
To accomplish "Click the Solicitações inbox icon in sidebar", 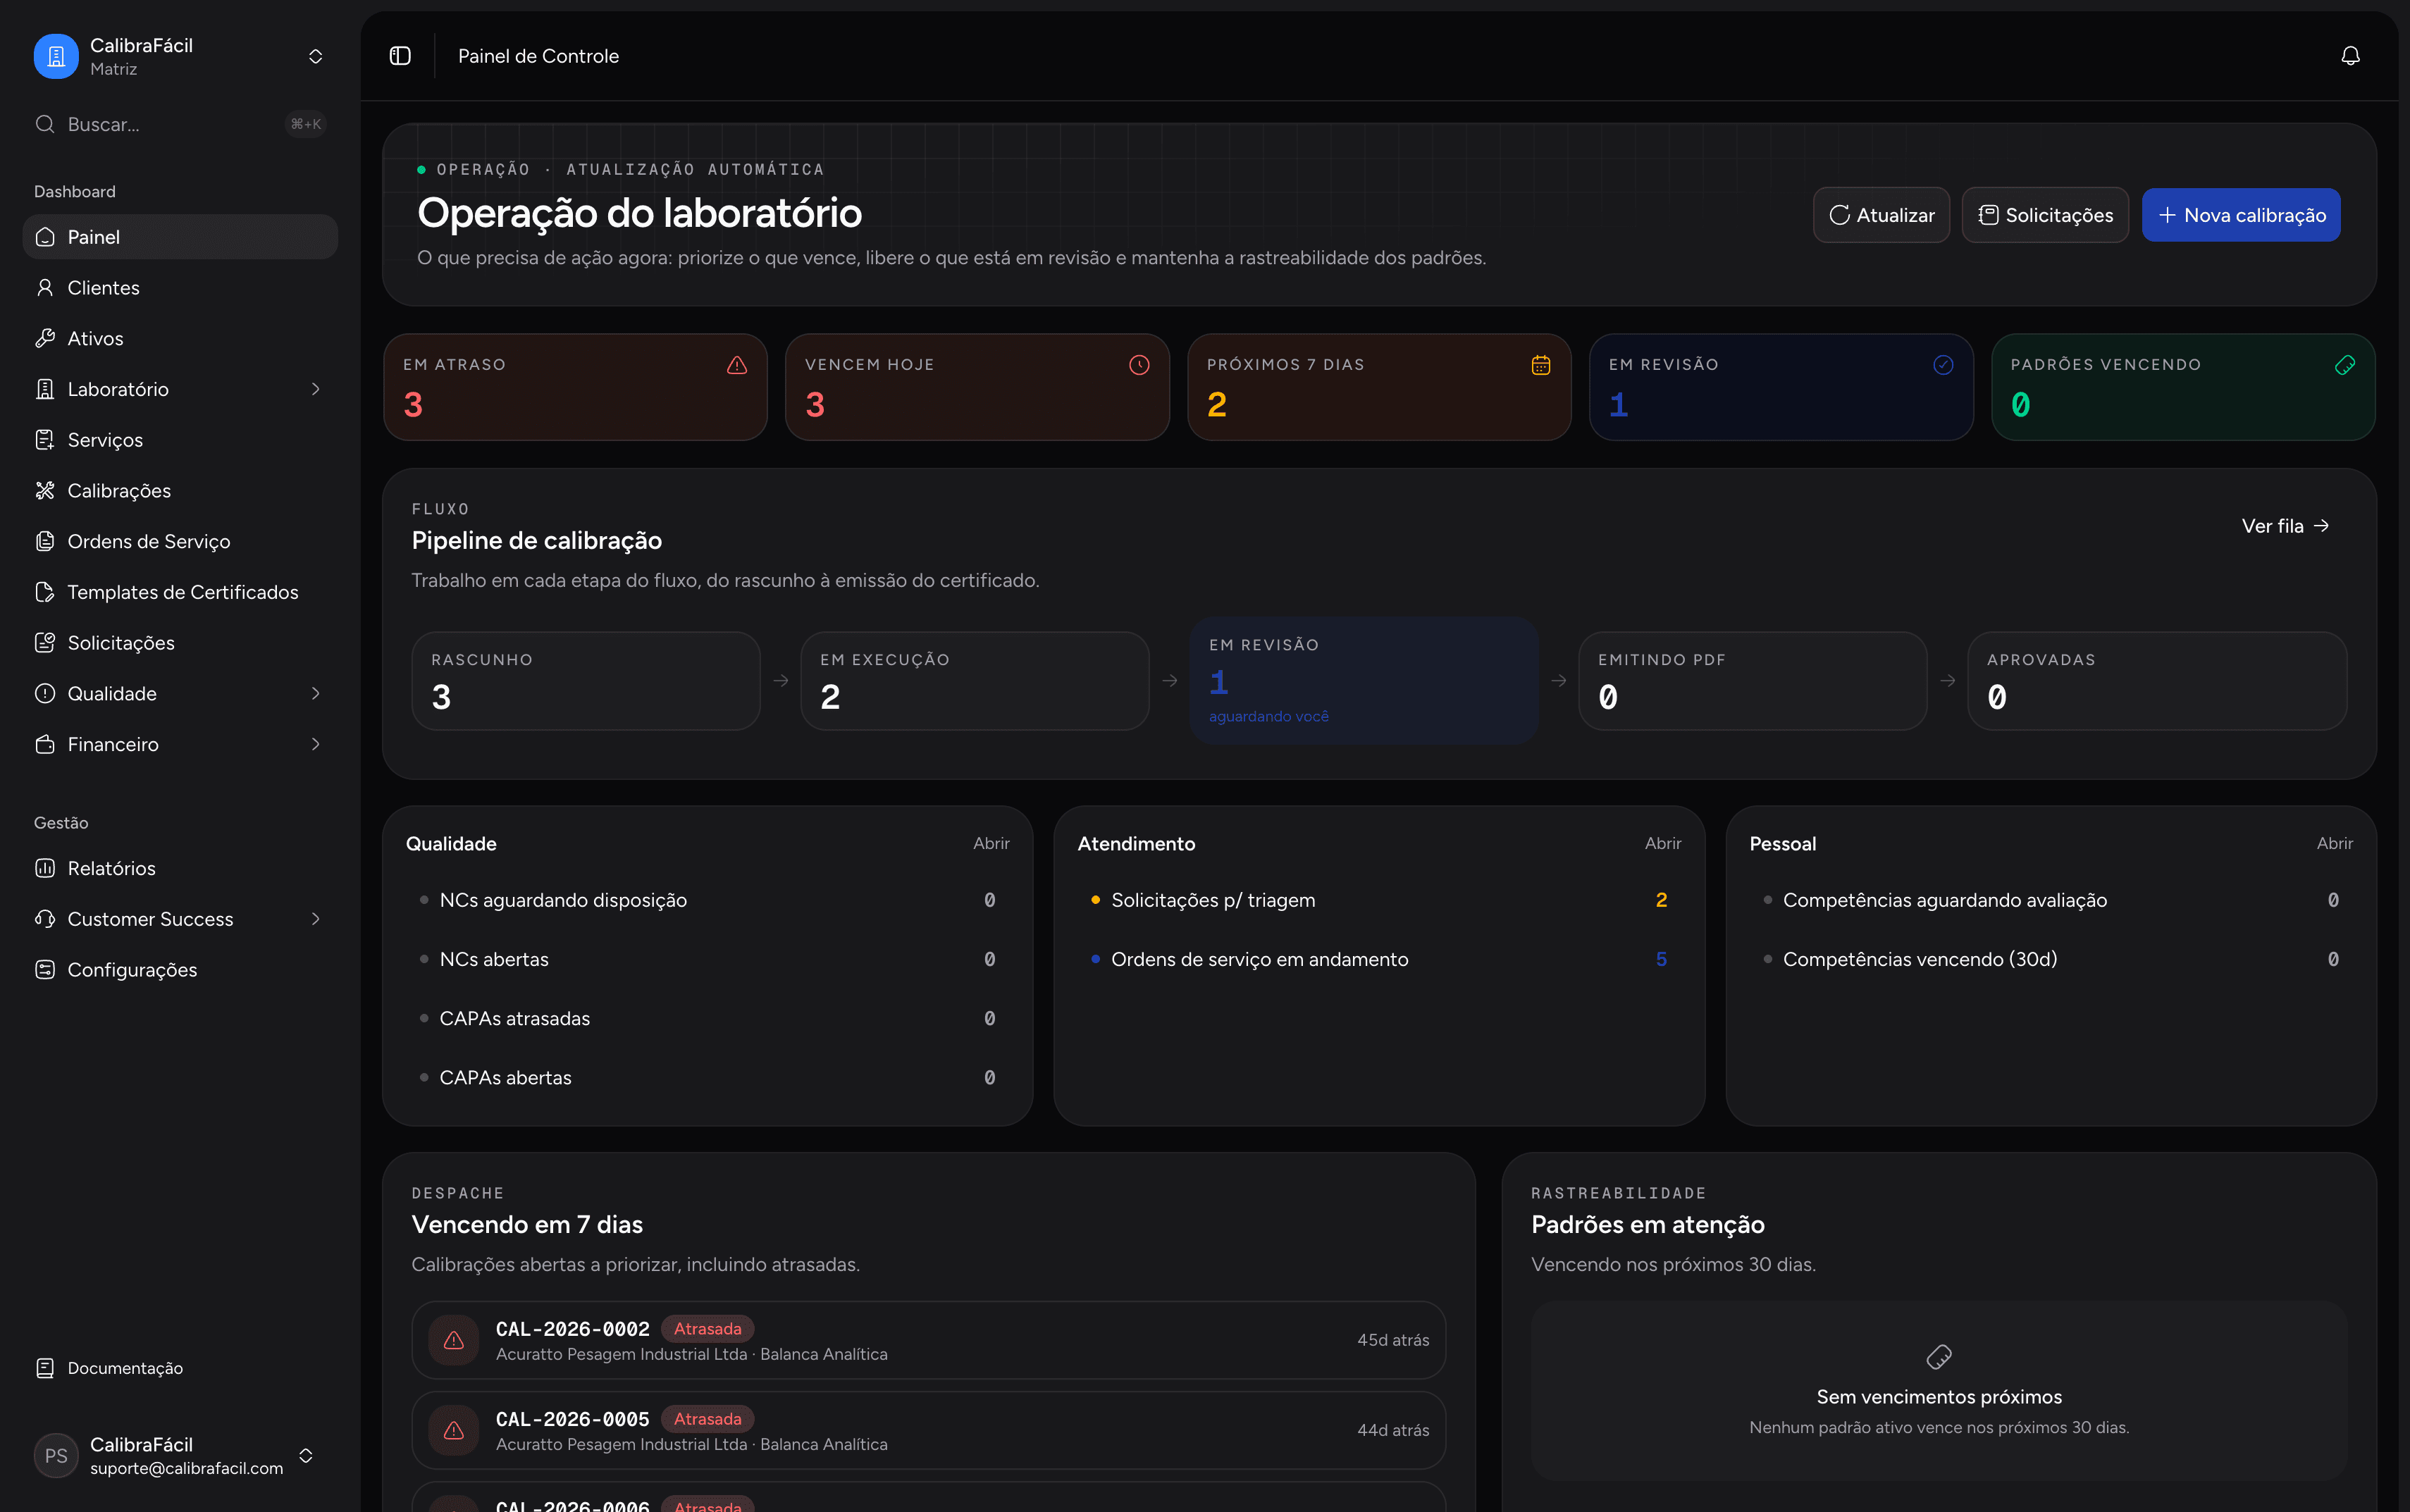I will [x=45, y=643].
